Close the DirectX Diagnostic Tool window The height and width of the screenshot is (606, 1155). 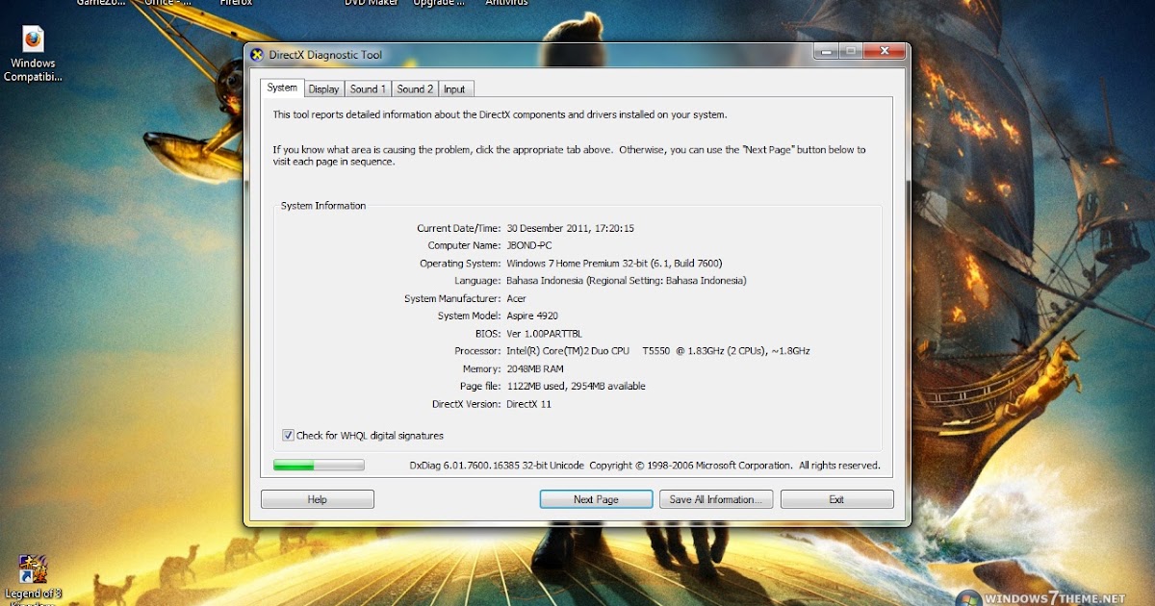pos(884,51)
